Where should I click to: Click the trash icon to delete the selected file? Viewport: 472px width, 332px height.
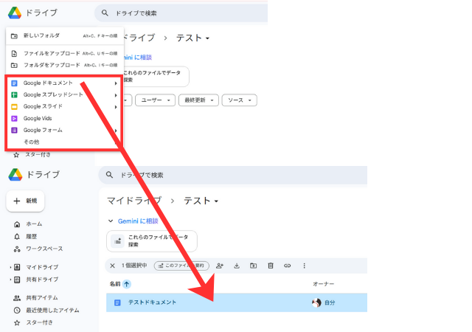pos(271,266)
